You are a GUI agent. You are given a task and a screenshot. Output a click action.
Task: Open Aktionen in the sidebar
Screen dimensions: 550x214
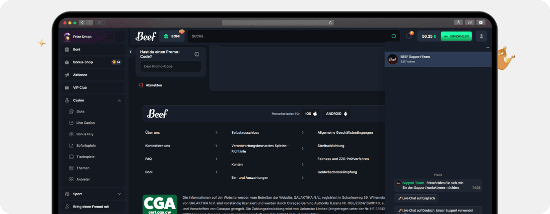coord(93,75)
